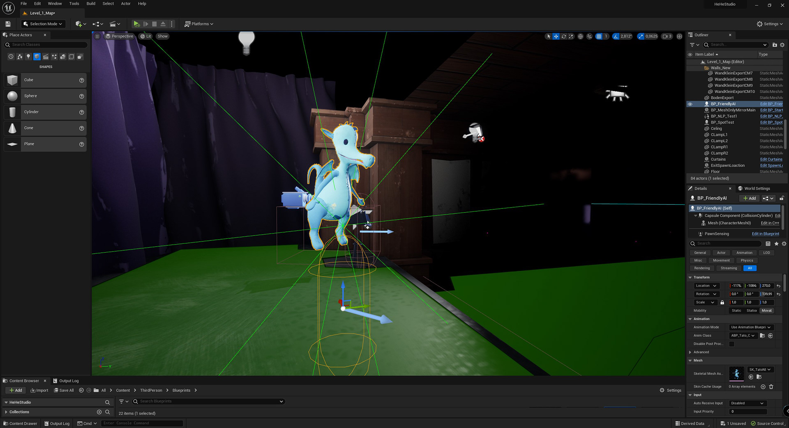The height and width of the screenshot is (428, 789).
Task: Activate the Rotate tool in viewport
Action: (x=564, y=36)
